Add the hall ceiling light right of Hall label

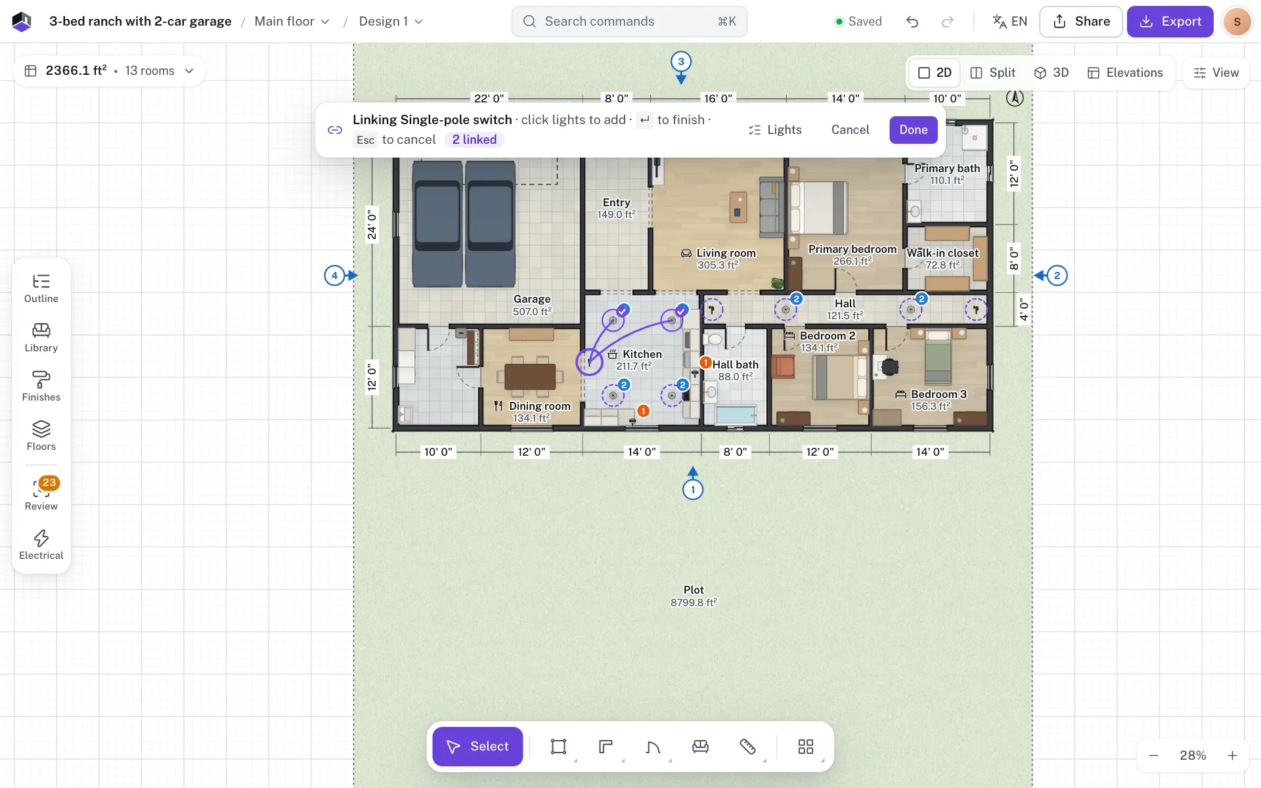[x=911, y=309]
